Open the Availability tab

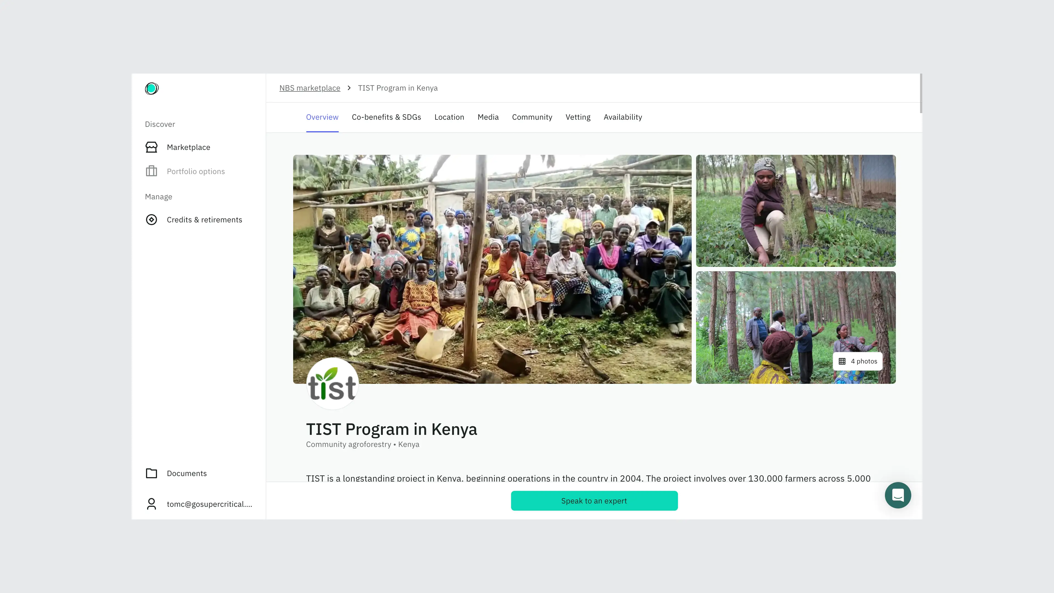click(x=623, y=117)
